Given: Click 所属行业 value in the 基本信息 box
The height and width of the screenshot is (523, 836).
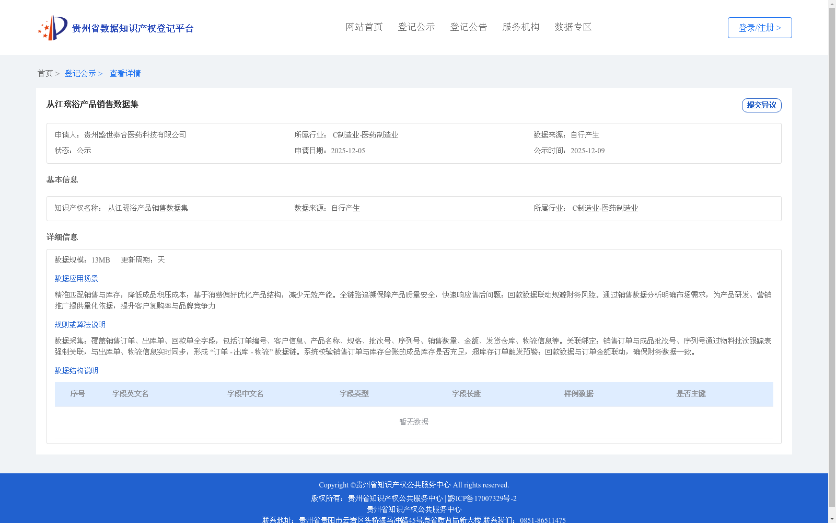Looking at the screenshot, I should pos(605,208).
